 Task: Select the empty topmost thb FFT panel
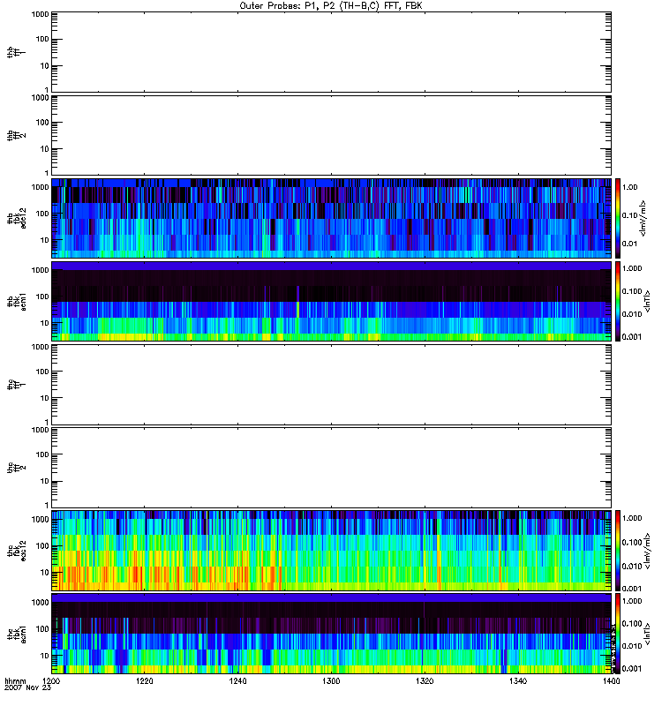(331, 51)
